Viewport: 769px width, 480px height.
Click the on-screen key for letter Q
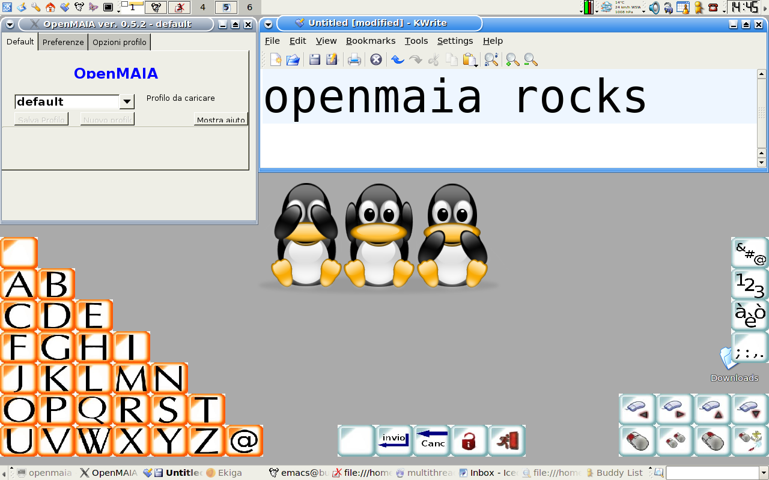[94, 409]
